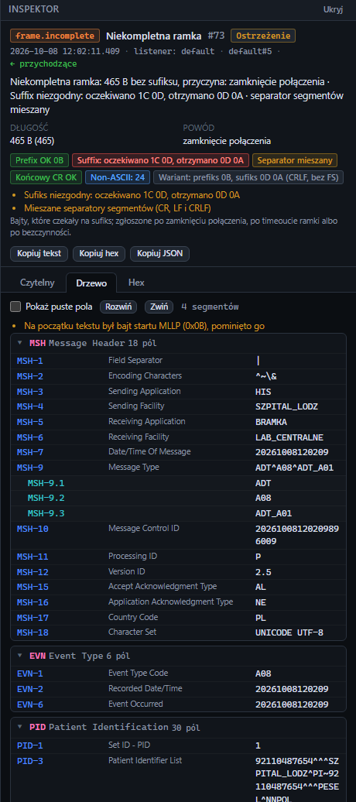This screenshot has width=356, height=802.
Task: Select the MSH-9.3 component row
Action: click(179, 513)
